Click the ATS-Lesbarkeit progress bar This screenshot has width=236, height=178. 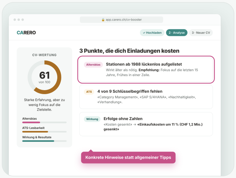[x=44, y=132]
